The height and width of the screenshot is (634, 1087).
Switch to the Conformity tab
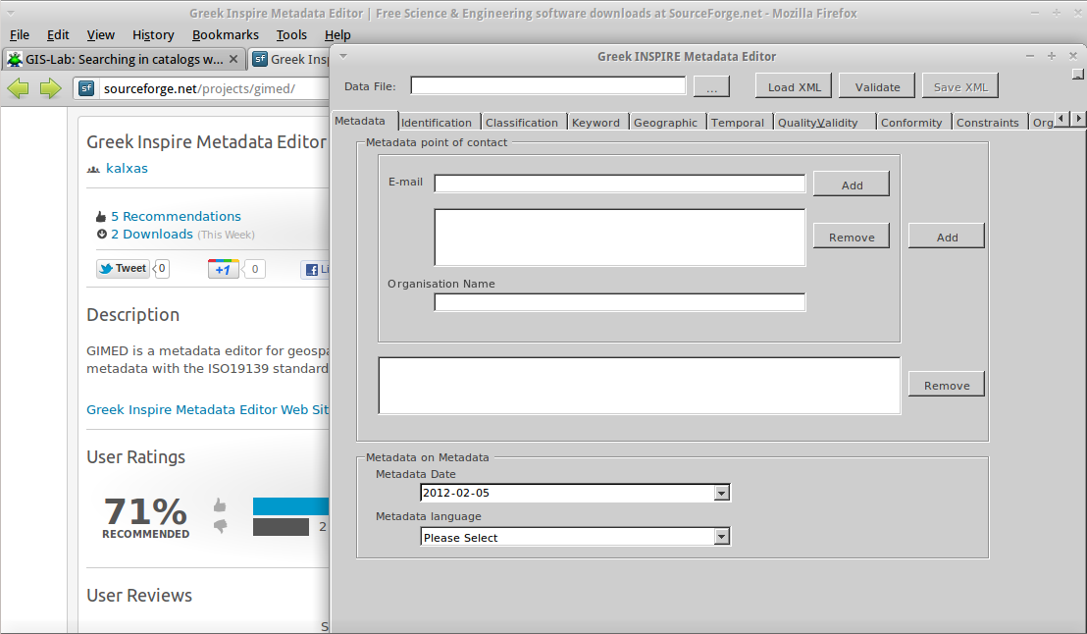pyautogui.click(x=911, y=122)
